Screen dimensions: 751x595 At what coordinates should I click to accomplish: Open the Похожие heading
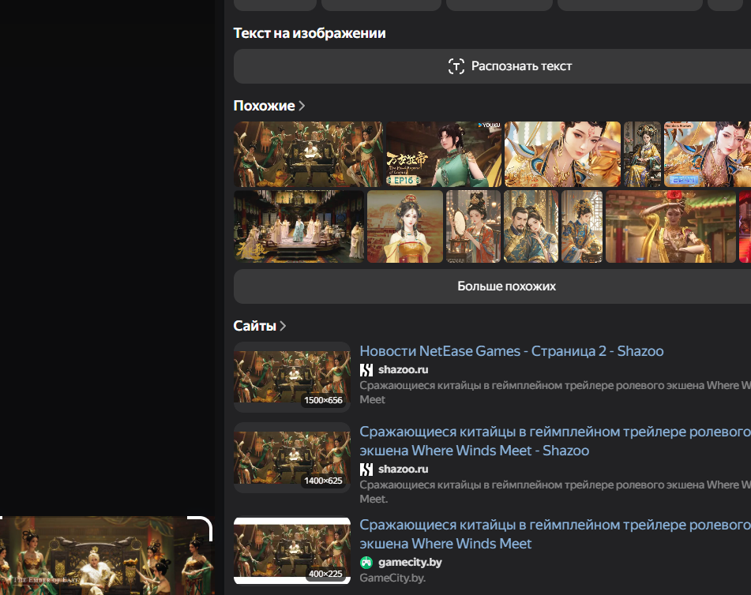pos(264,106)
